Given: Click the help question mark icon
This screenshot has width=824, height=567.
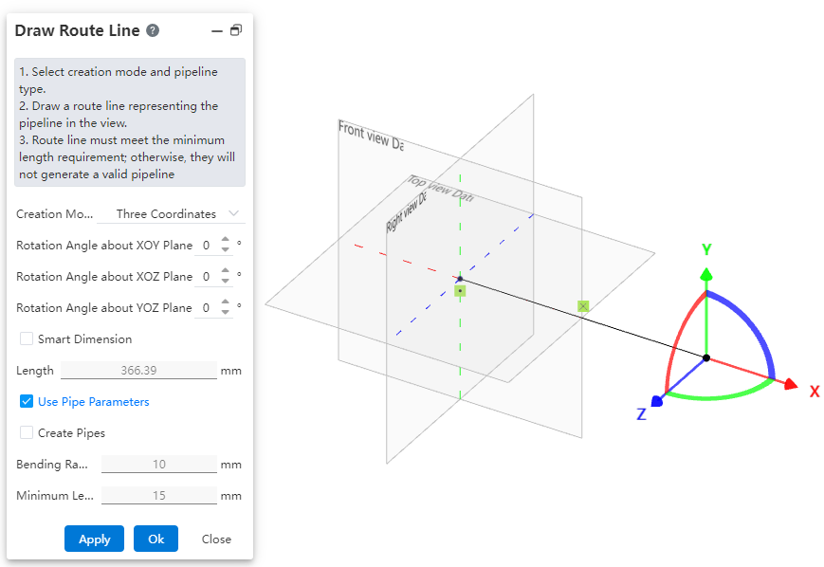Looking at the screenshot, I should pos(153,30).
